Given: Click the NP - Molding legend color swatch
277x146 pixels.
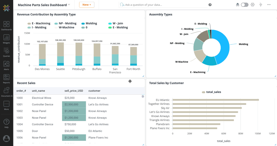Looking at the screenshot, I should click(56, 23).
